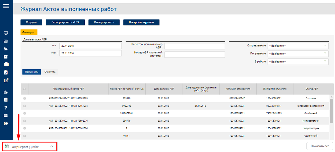Tick the select-all checkbox in table header
The image size is (335, 152).
point(24,89)
